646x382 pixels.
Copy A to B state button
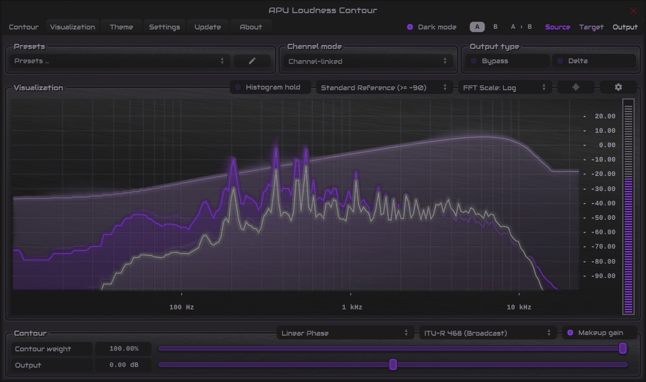(x=521, y=27)
